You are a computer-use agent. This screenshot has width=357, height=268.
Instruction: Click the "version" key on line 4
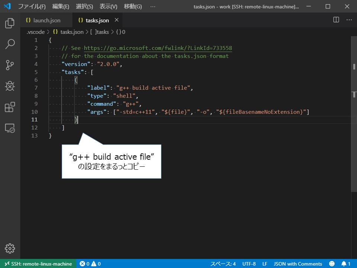point(76,64)
